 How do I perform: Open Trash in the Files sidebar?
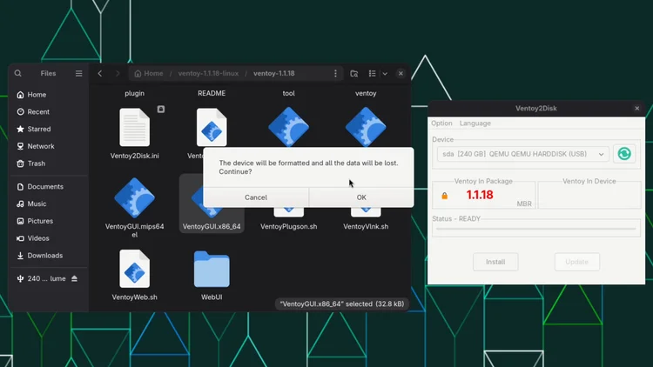tap(48, 163)
